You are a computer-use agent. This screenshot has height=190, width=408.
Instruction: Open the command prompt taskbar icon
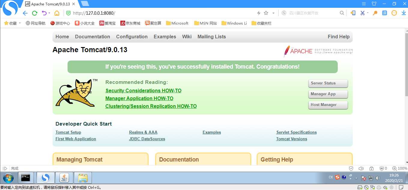[x=26, y=178]
